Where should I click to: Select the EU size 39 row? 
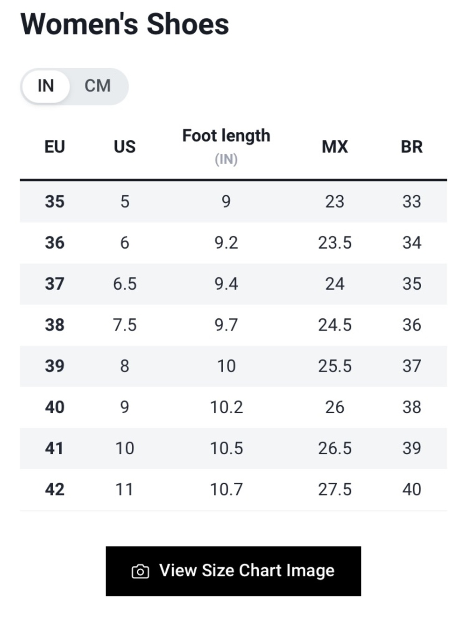click(x=233, y=366)
